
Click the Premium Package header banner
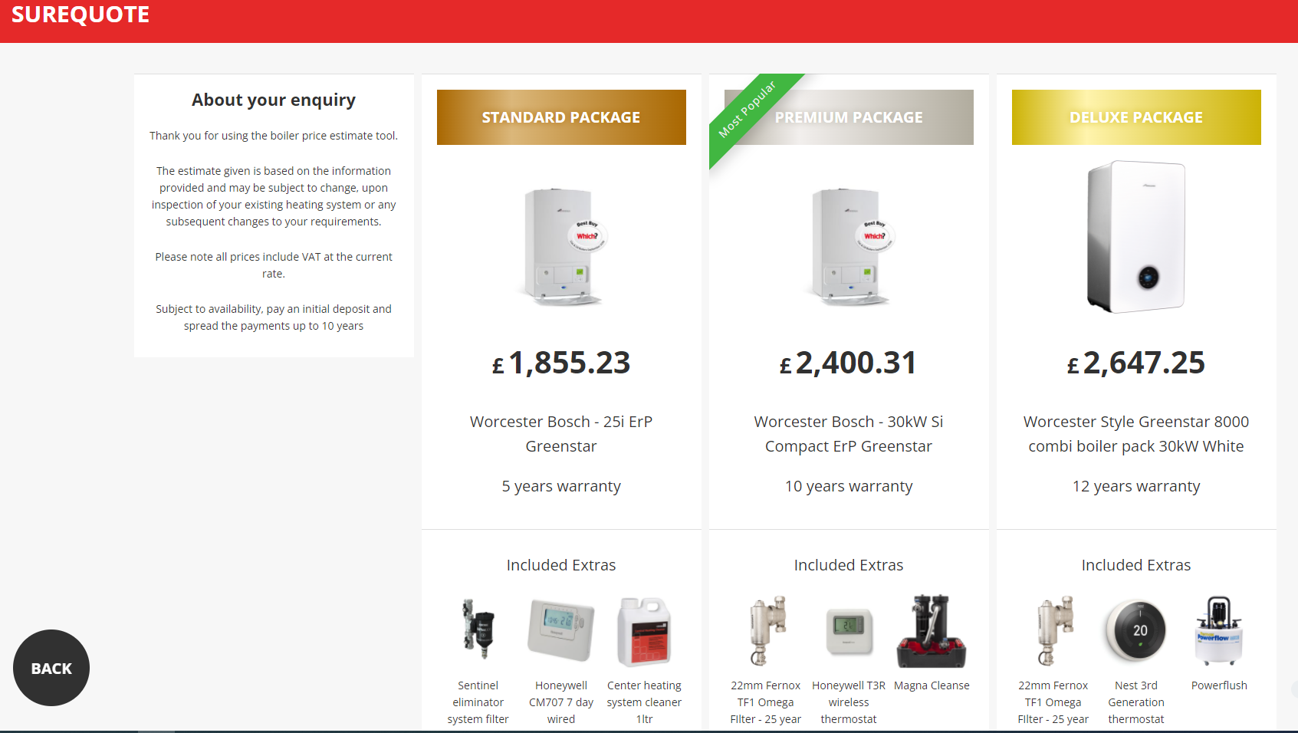point(849,117)
